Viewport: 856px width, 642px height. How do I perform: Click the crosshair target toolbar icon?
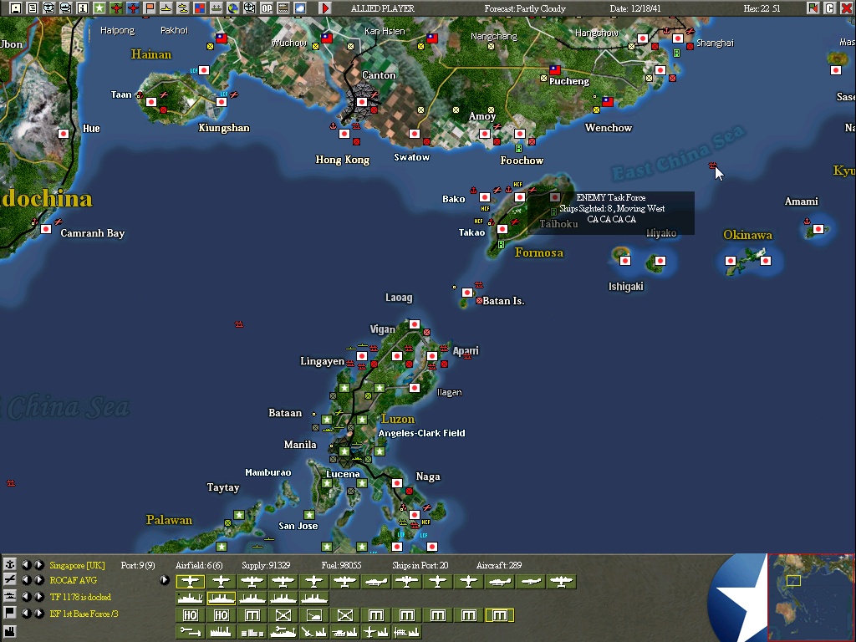pyautogui.click(x=249, y=8)
